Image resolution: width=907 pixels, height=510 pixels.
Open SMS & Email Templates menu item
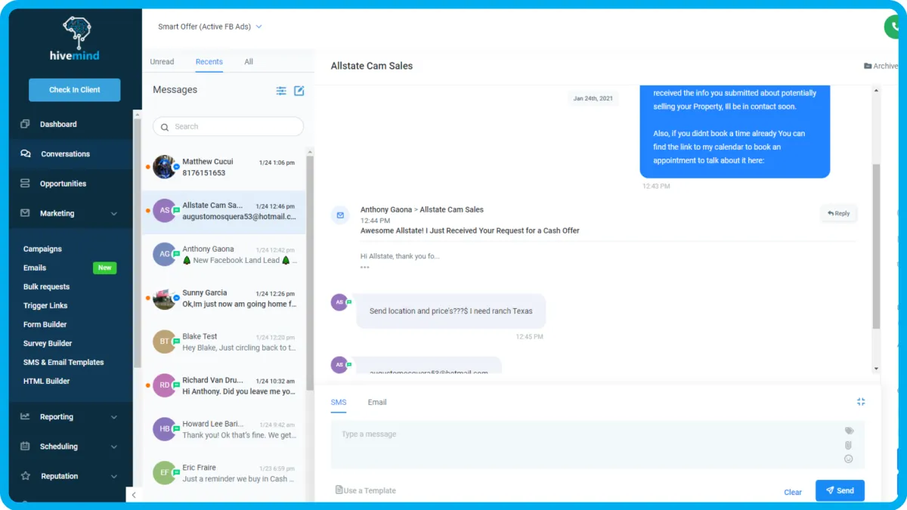[x=63, y=362]
